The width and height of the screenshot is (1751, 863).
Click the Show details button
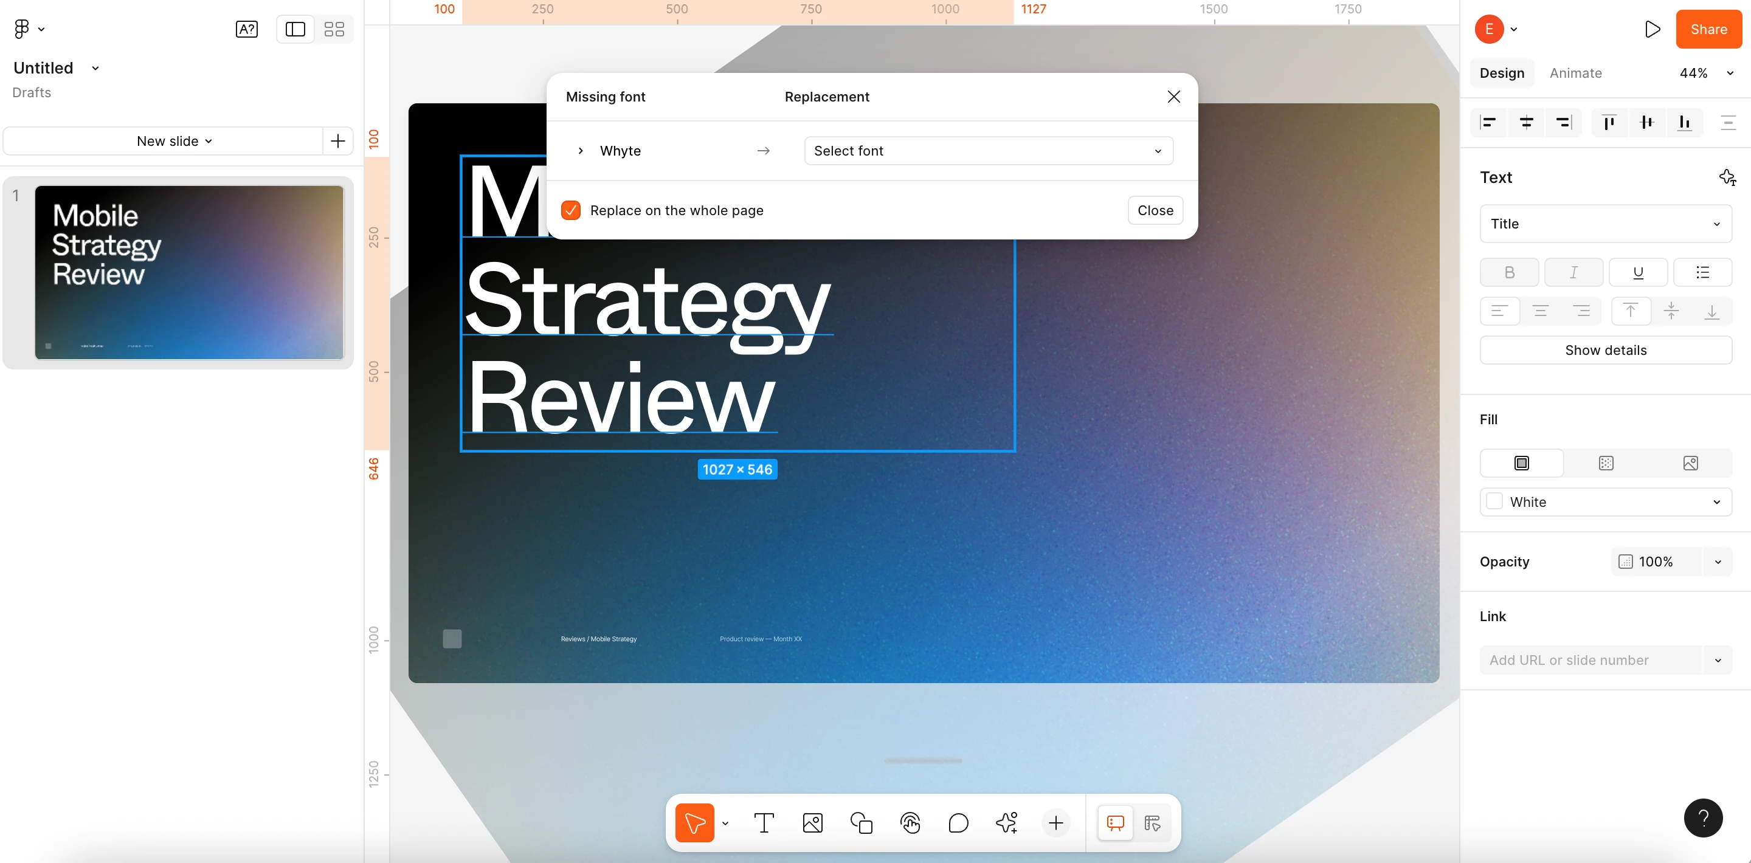tap(1605, 350)
